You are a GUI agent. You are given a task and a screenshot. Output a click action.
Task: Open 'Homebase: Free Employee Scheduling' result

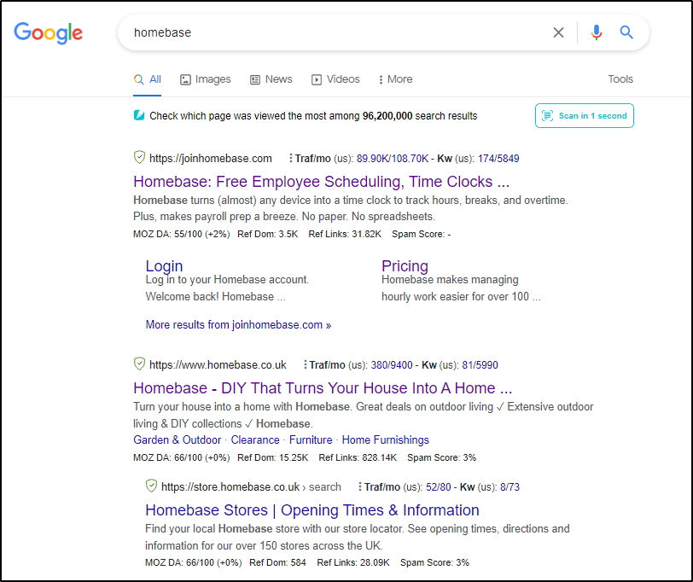point(321,182)
